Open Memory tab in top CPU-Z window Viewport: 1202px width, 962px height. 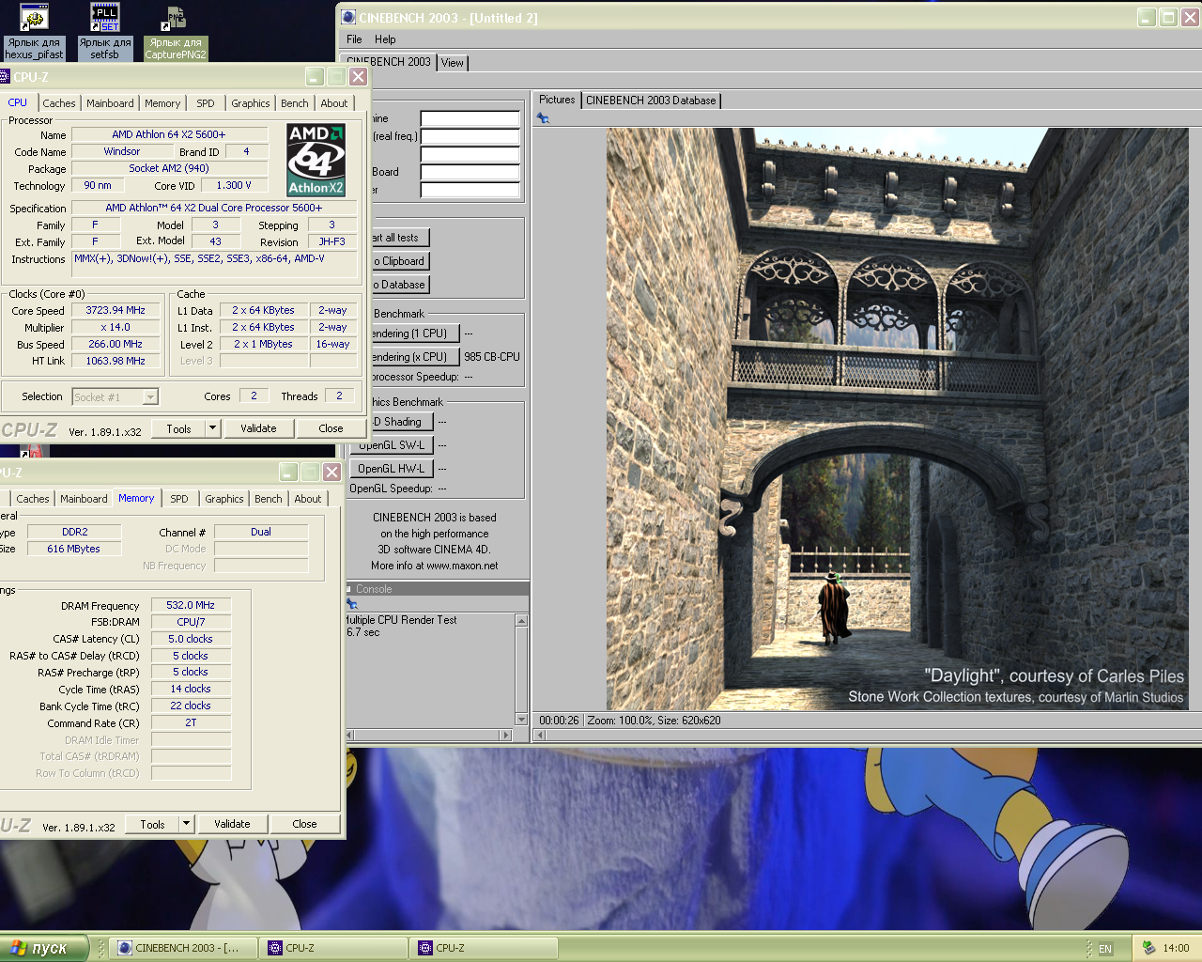coord(162,103)
